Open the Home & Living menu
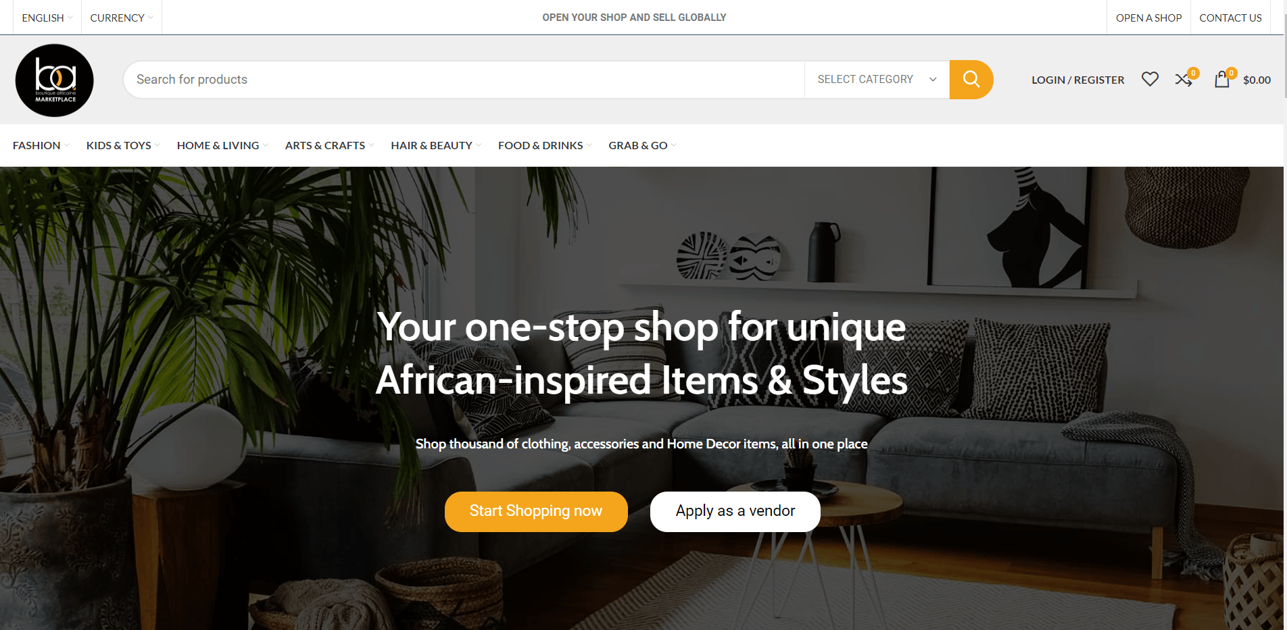Viewport: 1287px width, 630px height. [222, 145]
